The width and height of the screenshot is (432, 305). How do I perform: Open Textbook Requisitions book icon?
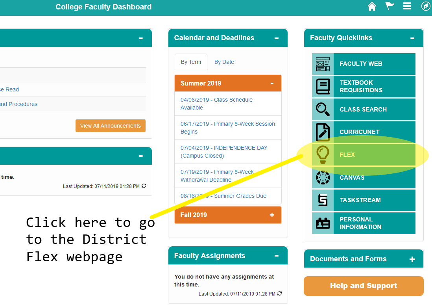323,87
